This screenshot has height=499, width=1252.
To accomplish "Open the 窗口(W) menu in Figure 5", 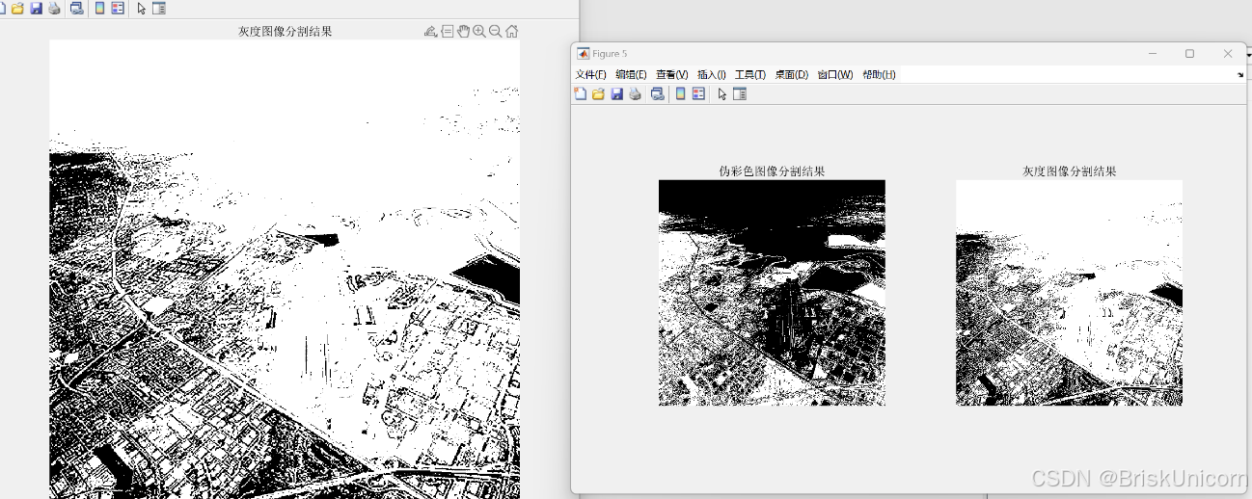I will pos(835,75).
